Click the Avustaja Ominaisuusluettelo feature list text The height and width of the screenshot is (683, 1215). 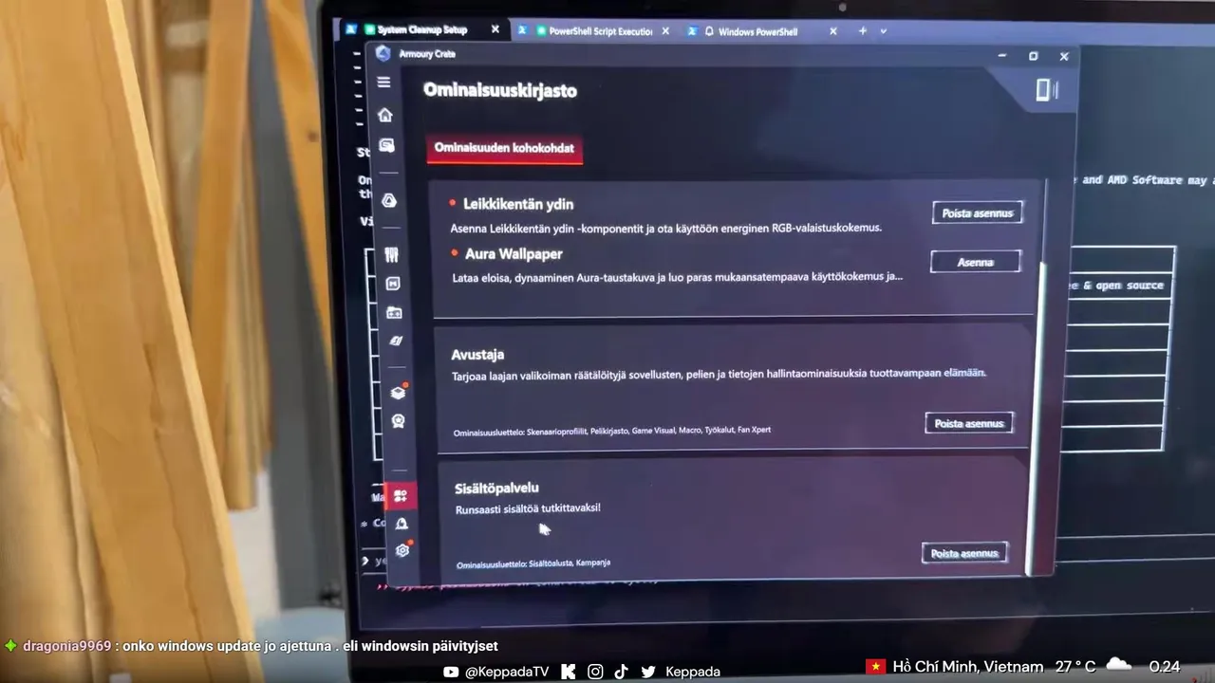(x=612, y=431)
